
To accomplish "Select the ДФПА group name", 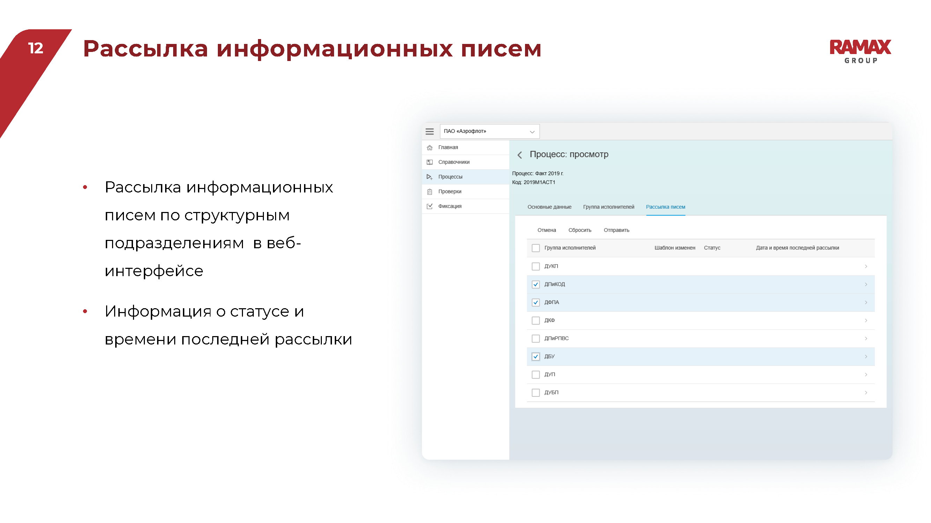I will (552, 302).
